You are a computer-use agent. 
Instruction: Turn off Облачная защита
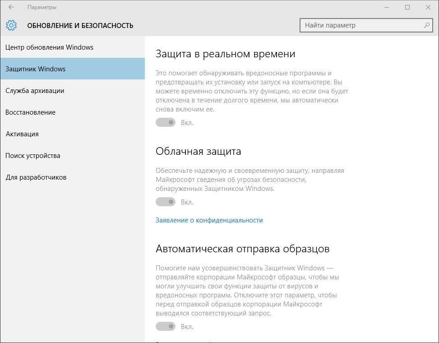point(165,202)
